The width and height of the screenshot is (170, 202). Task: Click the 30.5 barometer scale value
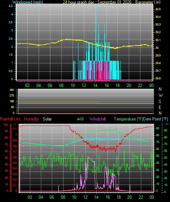click(x=158, y=9)
